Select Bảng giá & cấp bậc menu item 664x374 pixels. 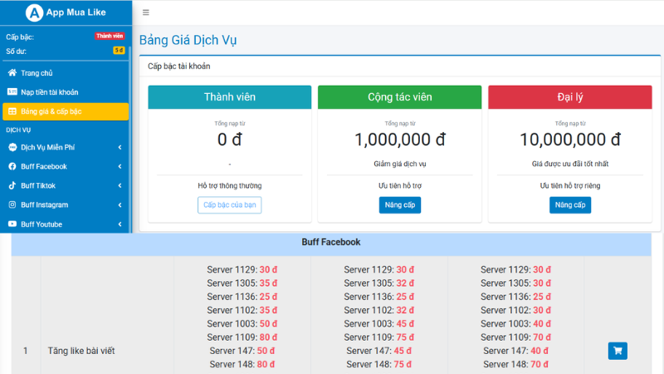66,111
